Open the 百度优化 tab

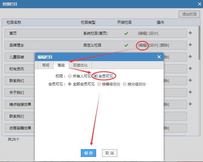click(80, 65)
